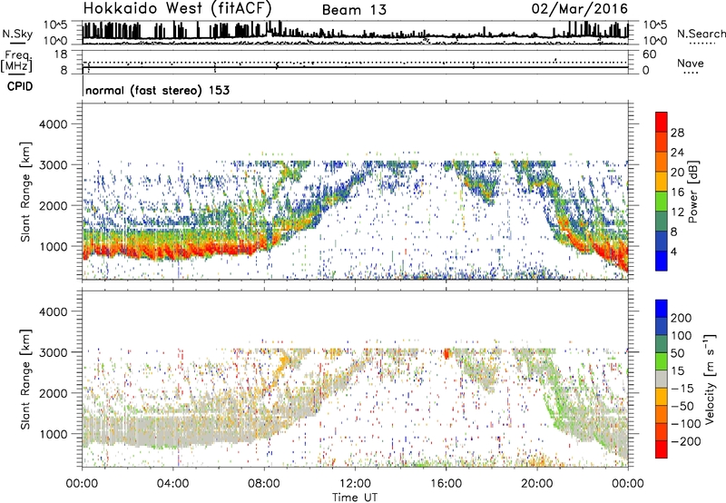Click the N.Sky axis label
The height and width of the screenshot is (503, 726).
point(17,34)
